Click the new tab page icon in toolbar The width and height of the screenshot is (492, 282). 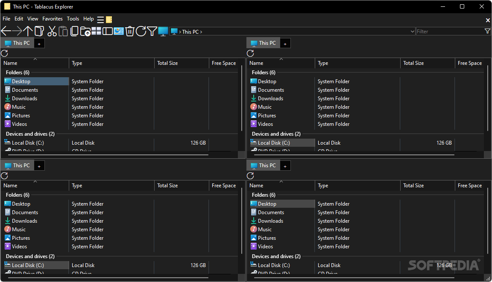point(39,31)
